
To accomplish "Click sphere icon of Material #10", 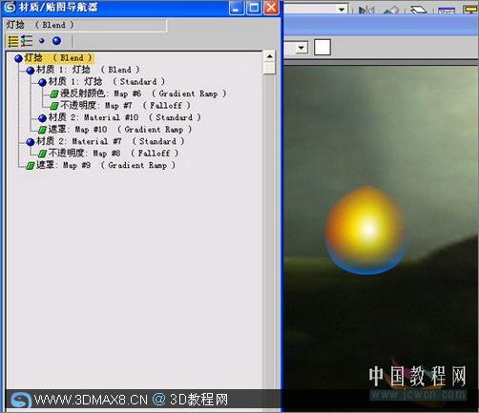I will [43, 118].
